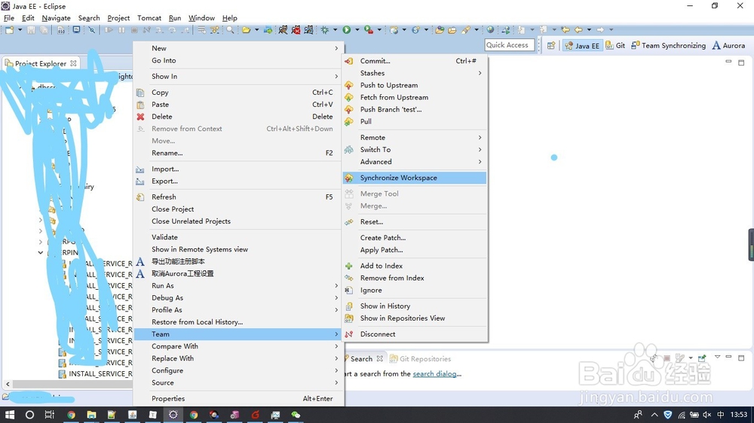Click Show in History menu item
Viewport: 754px width, 423px height.
pyautogui.click(x=415, y=306)
